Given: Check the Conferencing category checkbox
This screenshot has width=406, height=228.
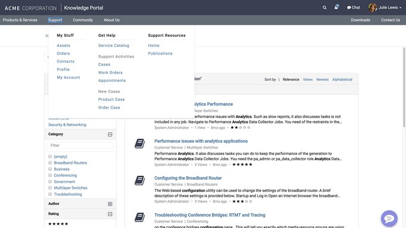Looking at the screenshot, I should (x=50, y=175).
